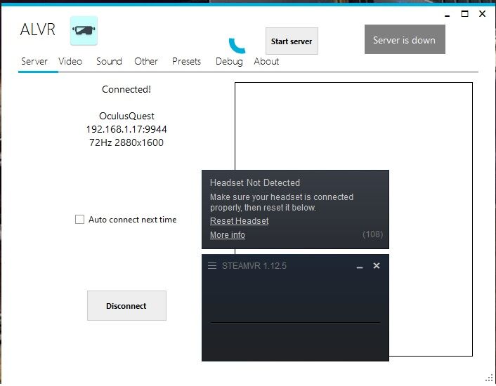
Task: Disconnect from the Oculus Quest
Action: [x=126, y=306]
